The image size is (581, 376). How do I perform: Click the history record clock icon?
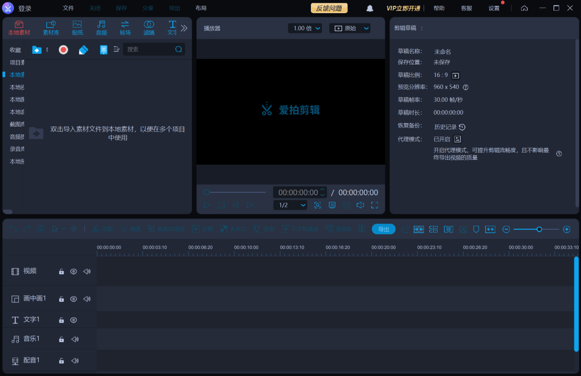pyautogui.click(x=462, y=127)
